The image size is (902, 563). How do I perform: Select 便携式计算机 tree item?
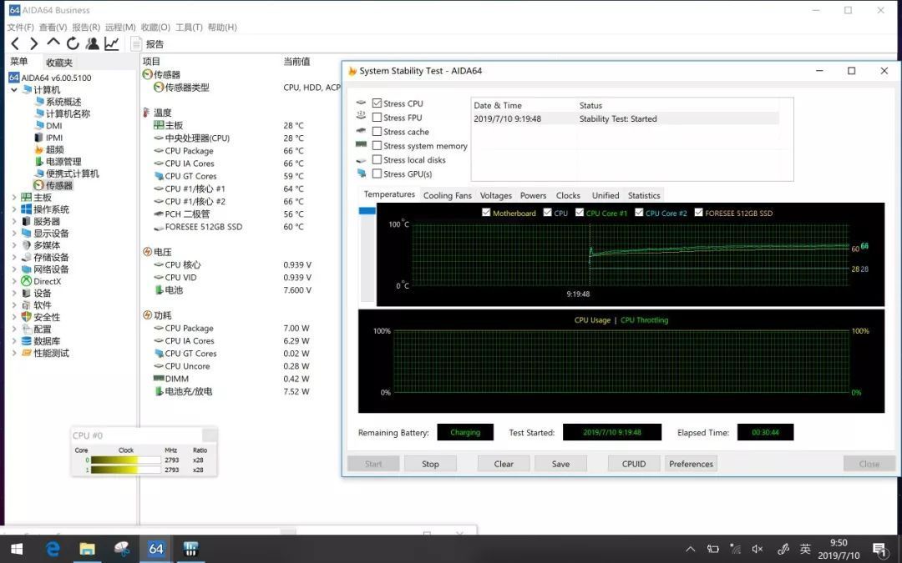point(67,173)
